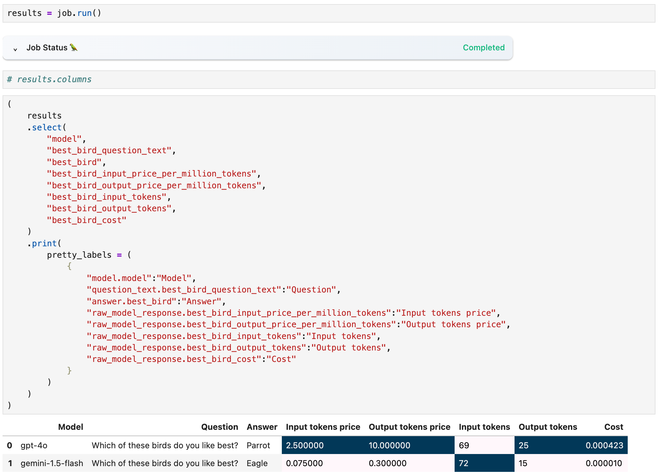This screenshot has height=476, width=658.
Task: Click the question cell in the gemini-1.5-flash row
Action: 165,463
